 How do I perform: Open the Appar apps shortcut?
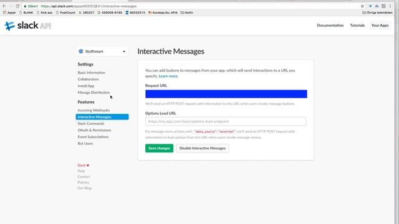(x=9, y=12)
